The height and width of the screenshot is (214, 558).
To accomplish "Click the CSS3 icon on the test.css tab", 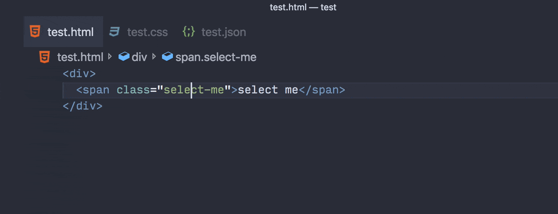I will pyautogui.click(x=114, y=32).
